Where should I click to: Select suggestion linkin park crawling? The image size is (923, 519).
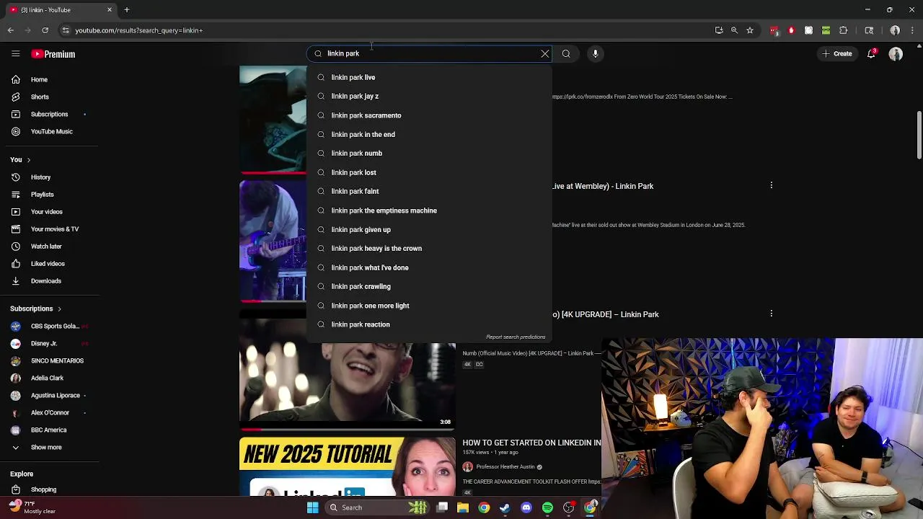pyautogui.click(x=429, y=286)
